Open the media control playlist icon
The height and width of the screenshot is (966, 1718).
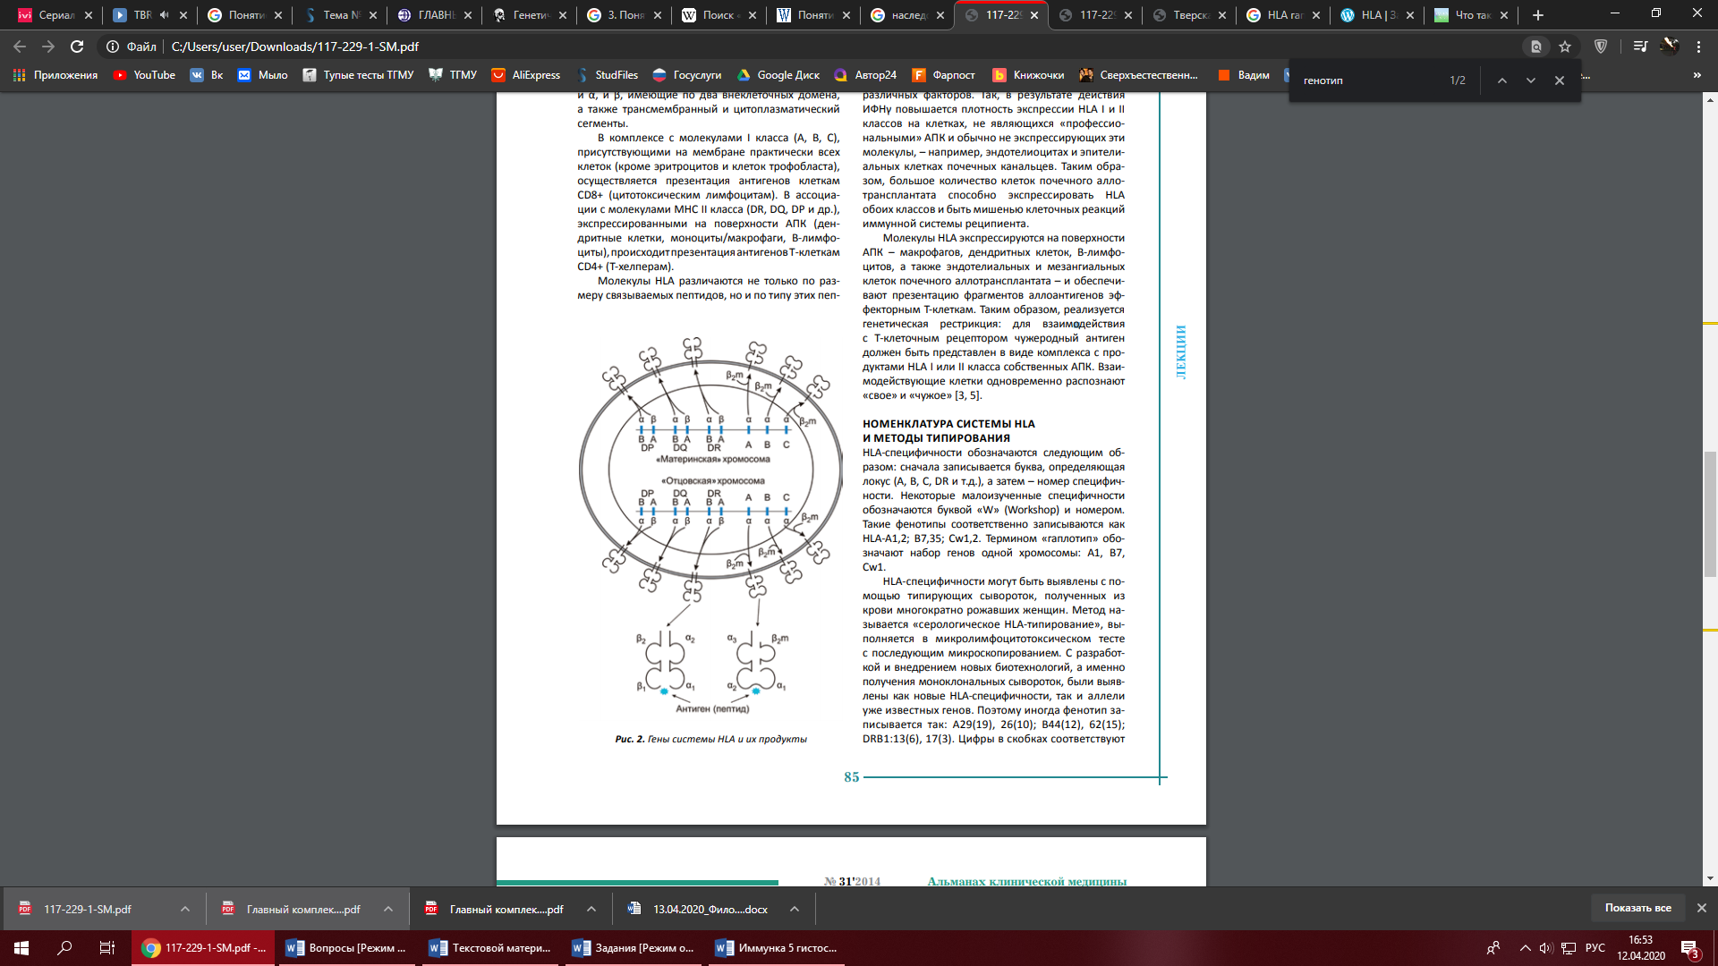click(1640, 47)
